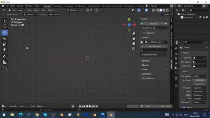Adjust the Unit Scale 0.001000 field
210x118 pixels.
200,80
